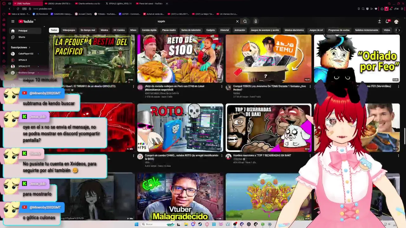Switch to the Panel del canal browser tab
Image resolution: width=406 pixels, height=228 pixels.
[x=150, y=3]
